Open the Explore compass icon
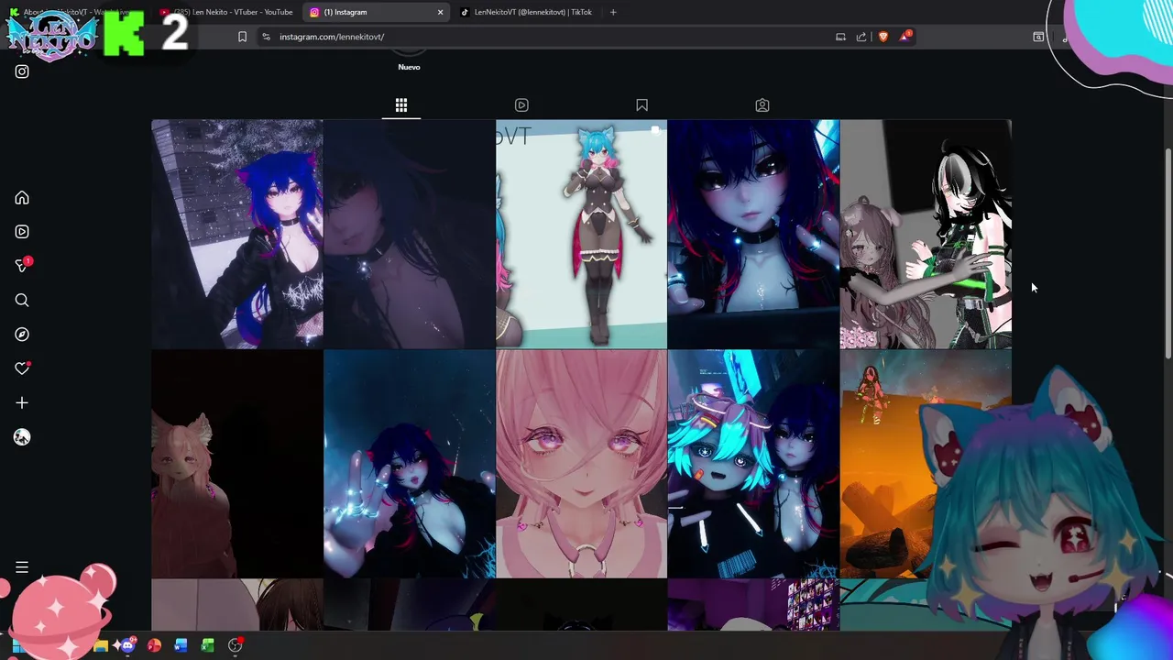1173x660 pixels. (22, 335)
